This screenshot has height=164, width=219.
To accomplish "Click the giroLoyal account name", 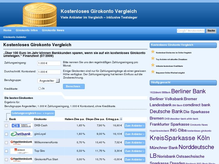I will 40,134.
